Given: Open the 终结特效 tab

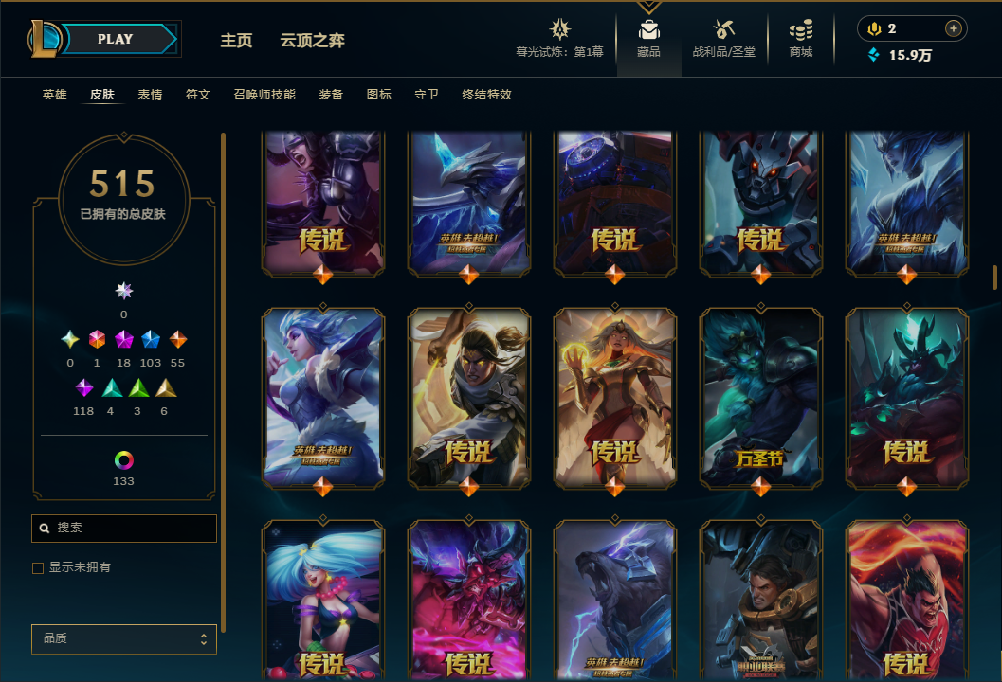Looking at the screenshot, I should click(x=487, y=95).
